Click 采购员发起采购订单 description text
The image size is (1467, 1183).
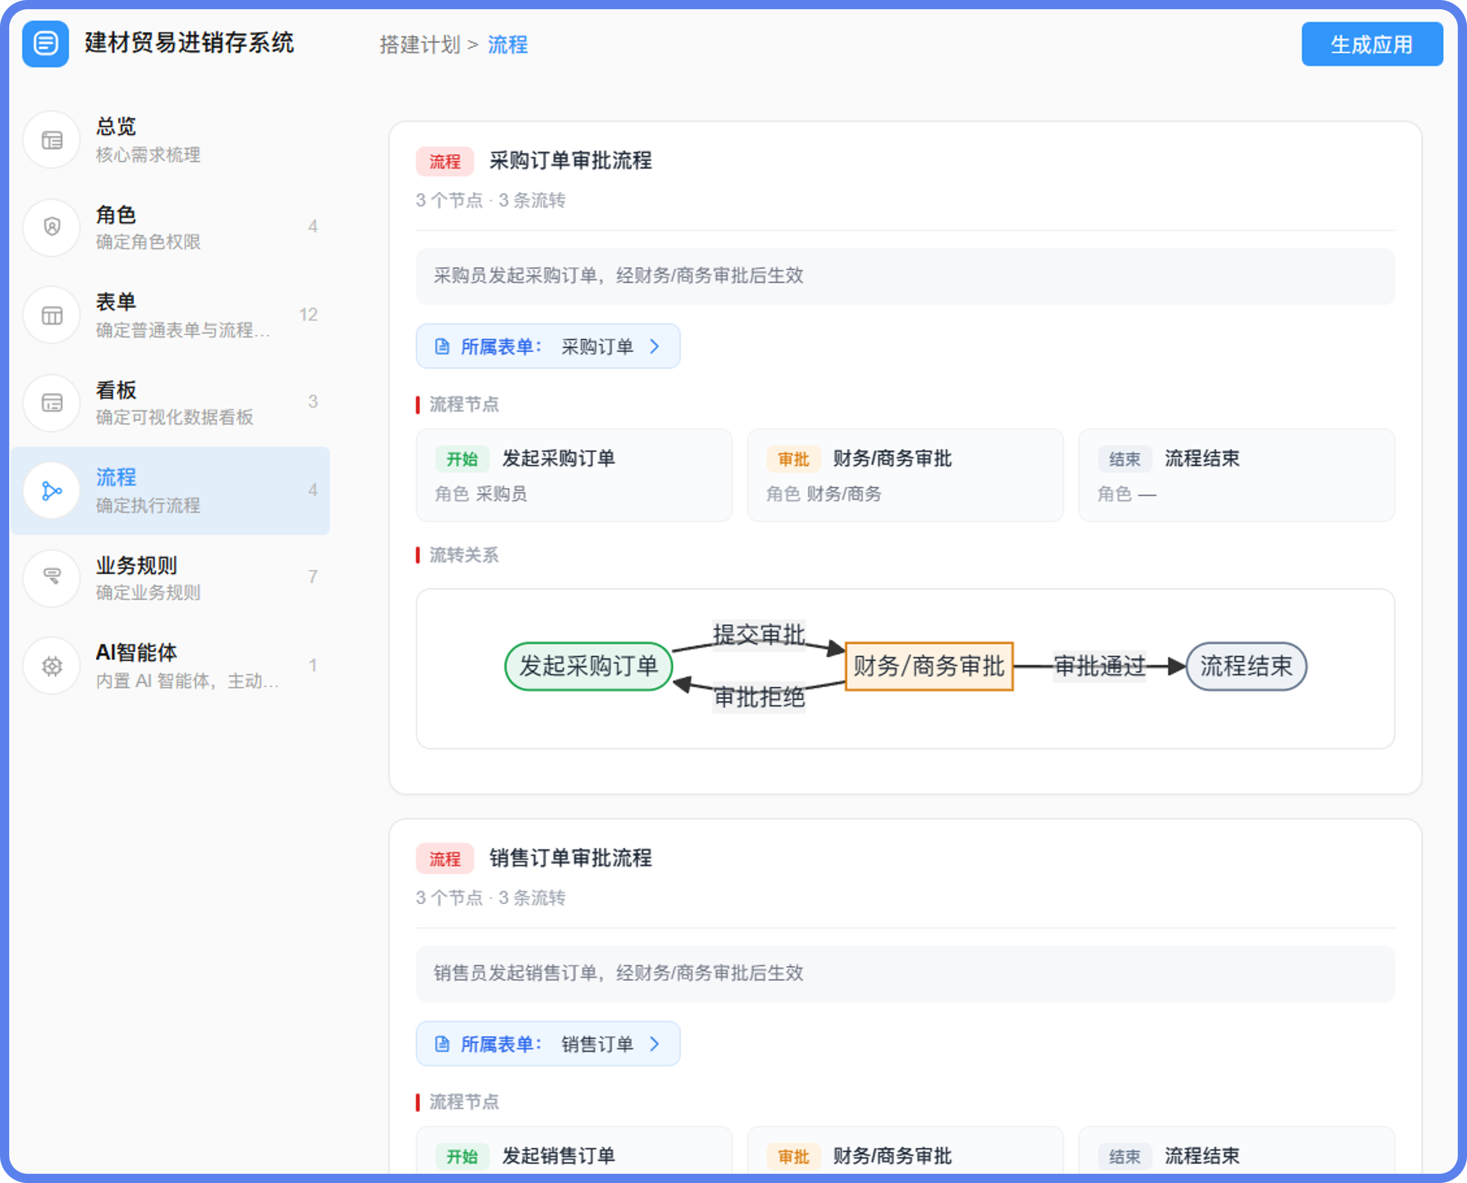click(619, 276)
